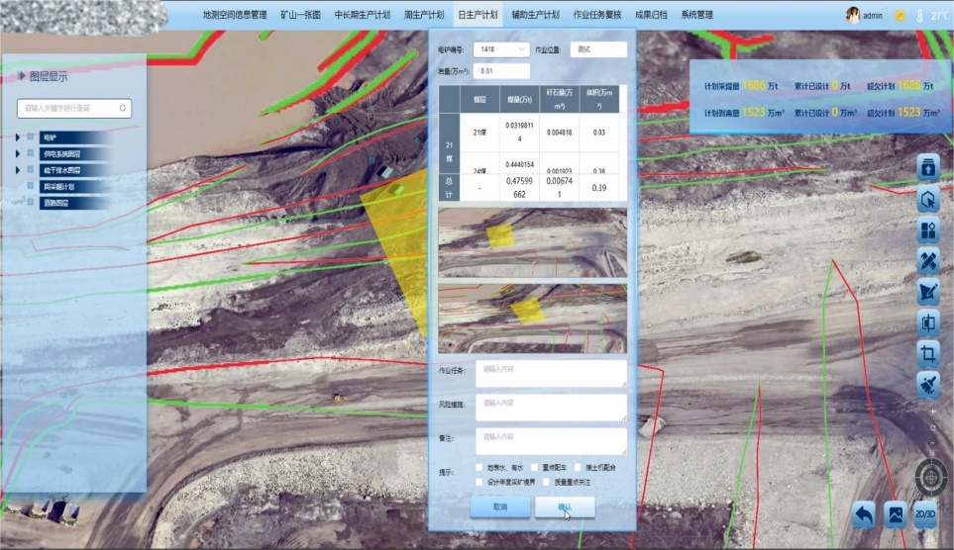Select the crop tool icon
Image resolution: width=954 pixels, height=550 pixels.
pos(928,352)
